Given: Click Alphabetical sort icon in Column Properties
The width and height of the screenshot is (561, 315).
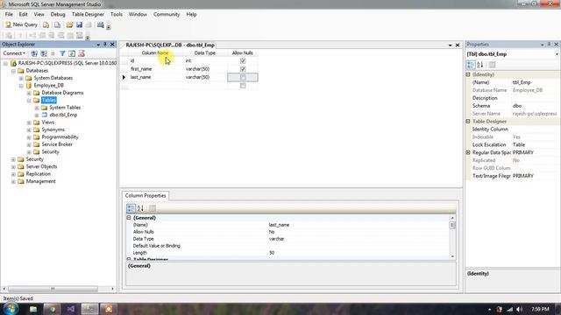Looking at the screenshot, I should pos(140,208).
